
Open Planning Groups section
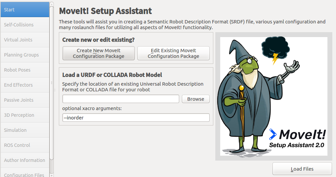click(x=25, y=55)
